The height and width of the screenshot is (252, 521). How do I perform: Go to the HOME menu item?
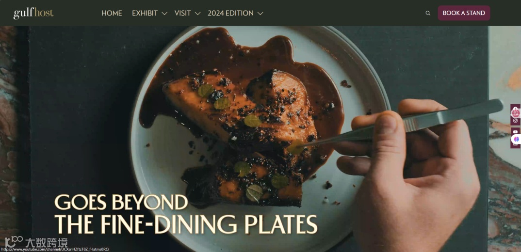tap(112, 13)
